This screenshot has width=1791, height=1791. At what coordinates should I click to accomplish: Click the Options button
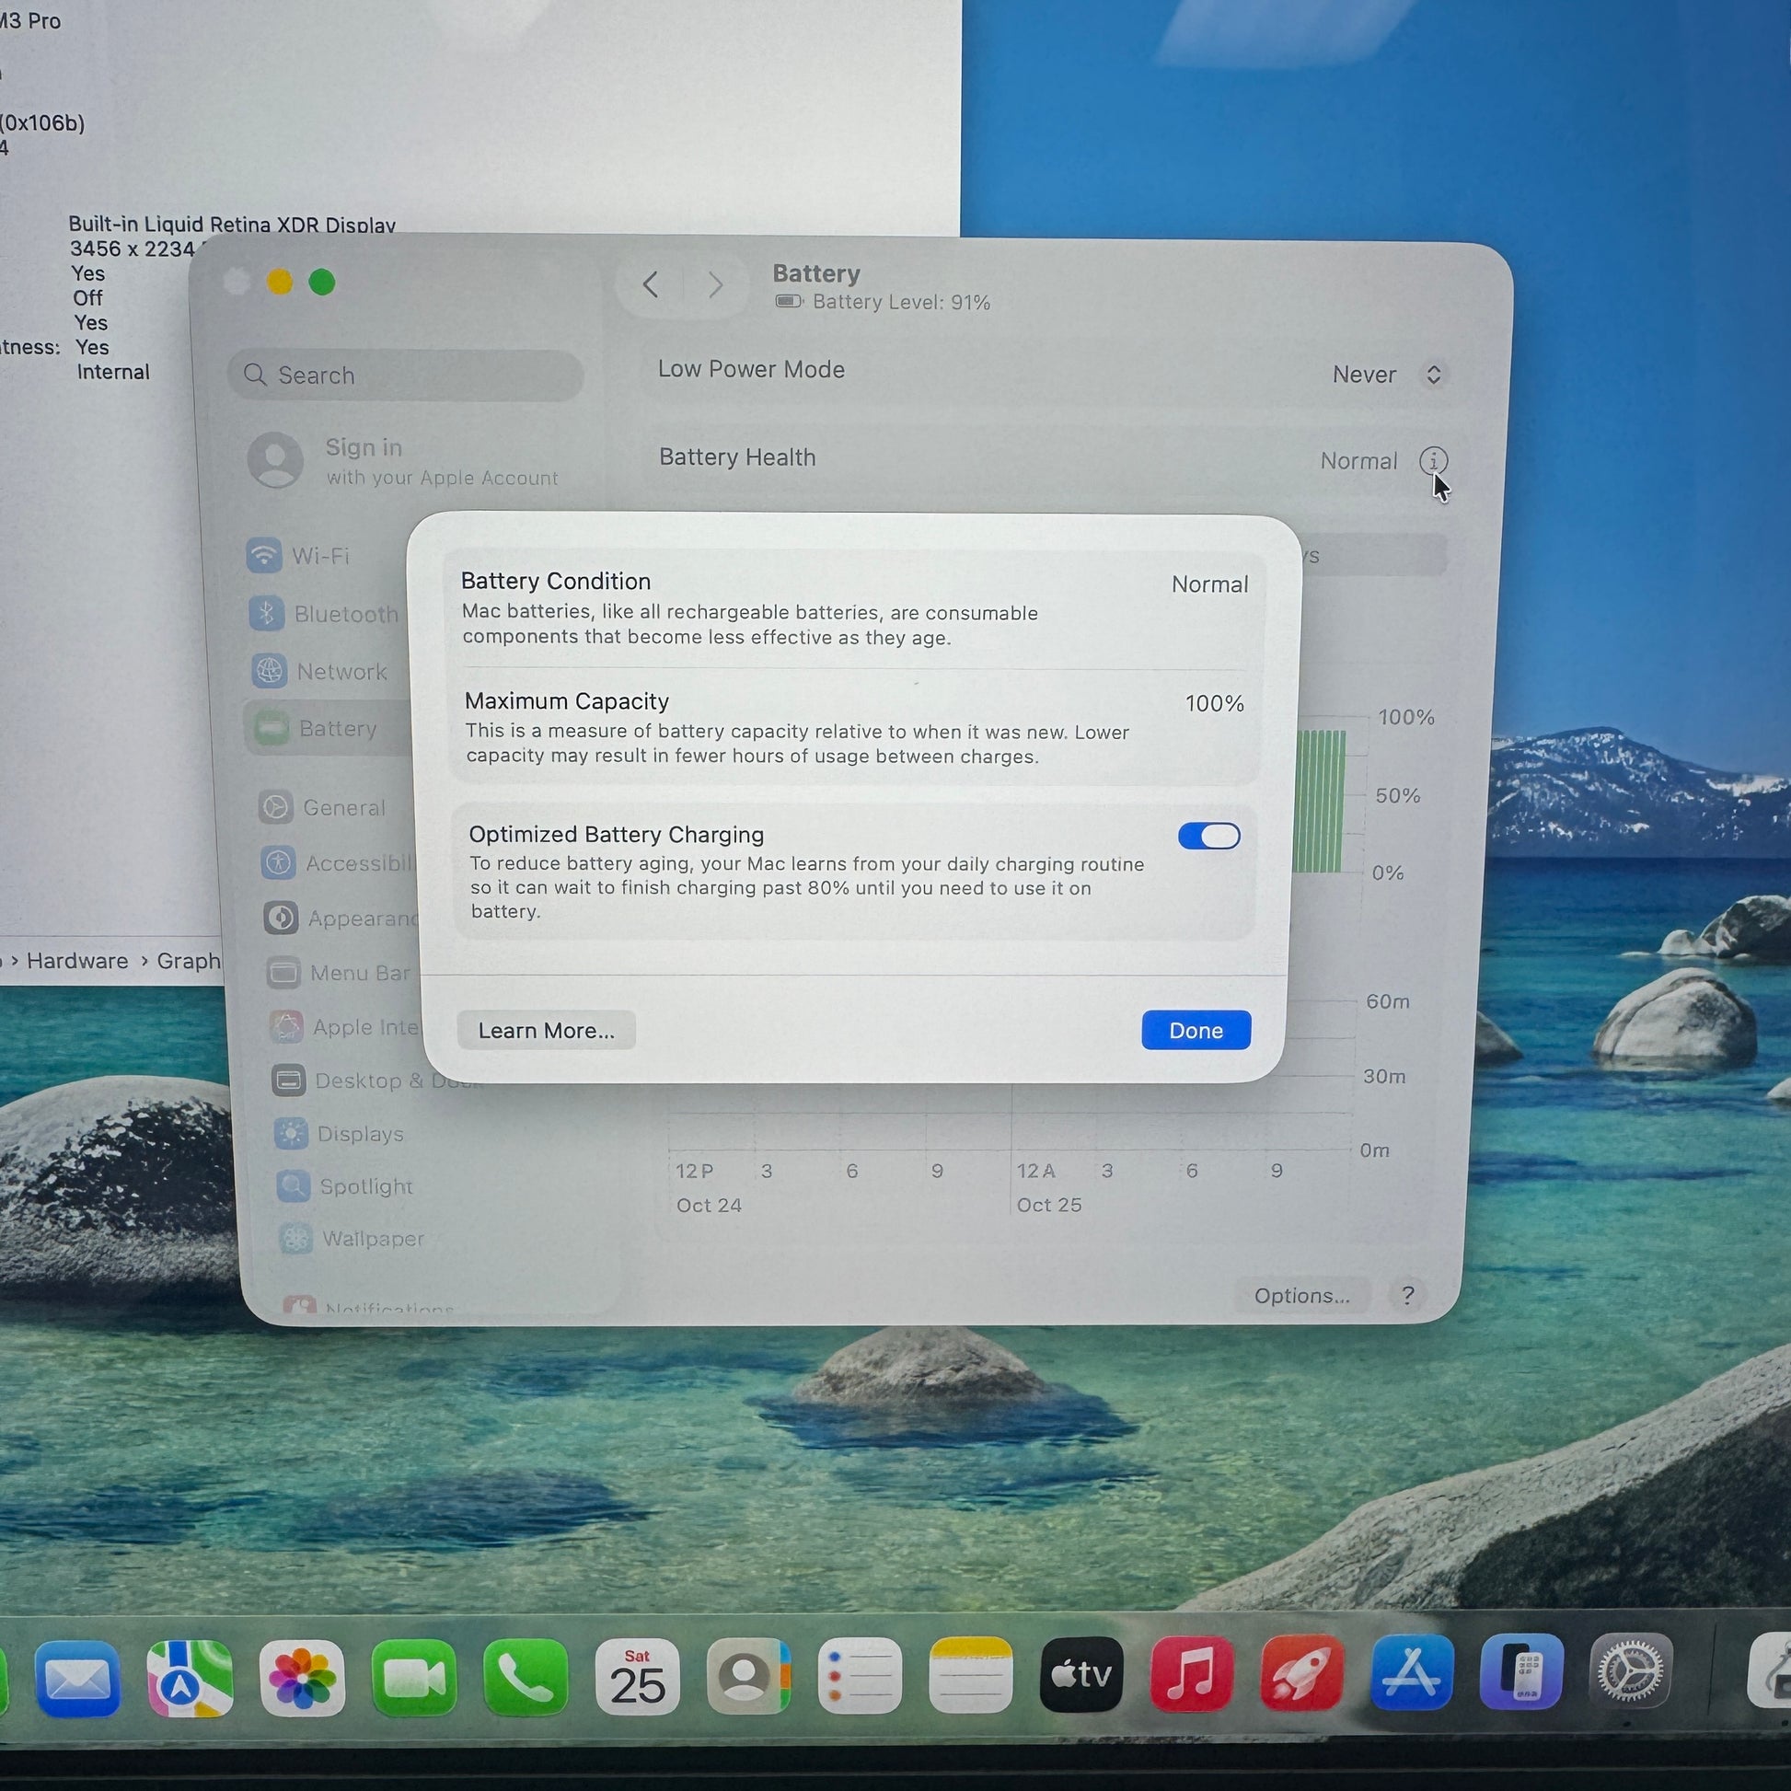(x=1300, y=1295)
